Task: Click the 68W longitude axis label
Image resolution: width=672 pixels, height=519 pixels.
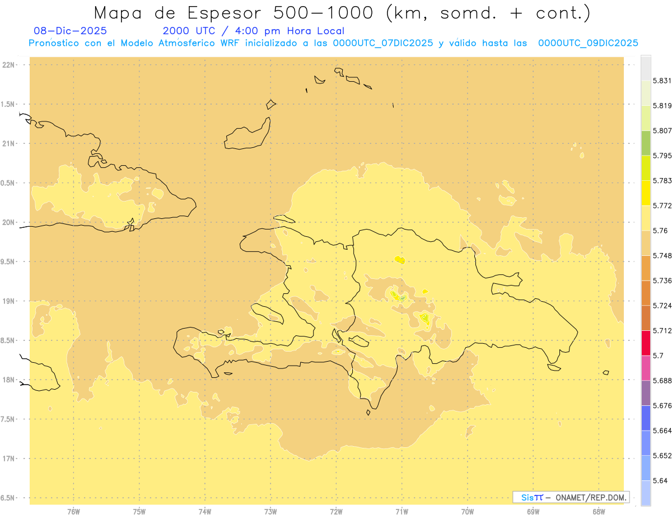Action: pos(599,512)
